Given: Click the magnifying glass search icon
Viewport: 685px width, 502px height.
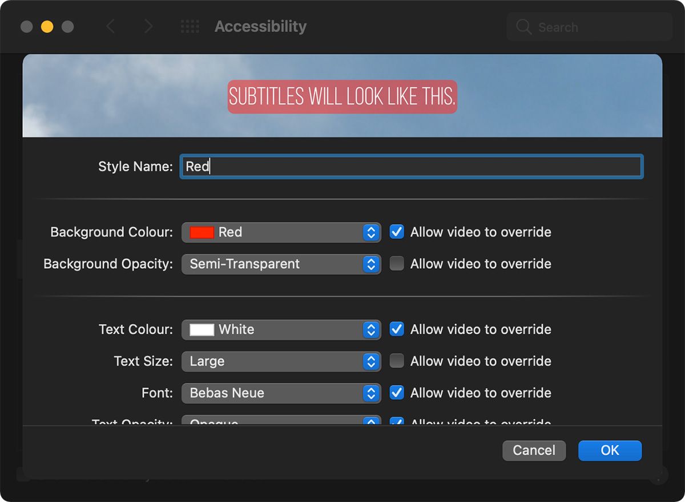Looking at the screenshot, I should [523, 27].
